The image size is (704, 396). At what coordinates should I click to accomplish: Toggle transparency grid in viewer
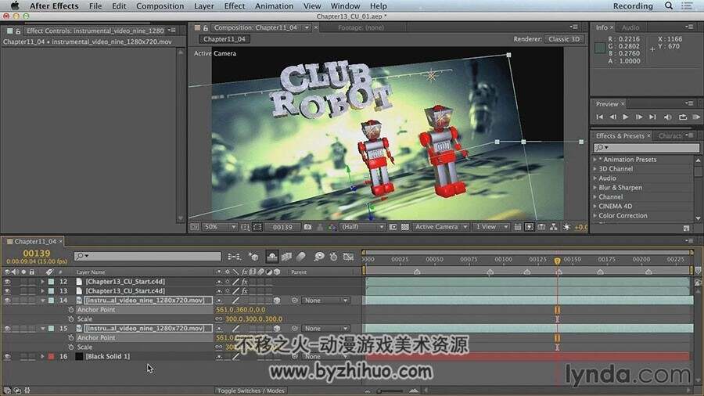(405, 227)
